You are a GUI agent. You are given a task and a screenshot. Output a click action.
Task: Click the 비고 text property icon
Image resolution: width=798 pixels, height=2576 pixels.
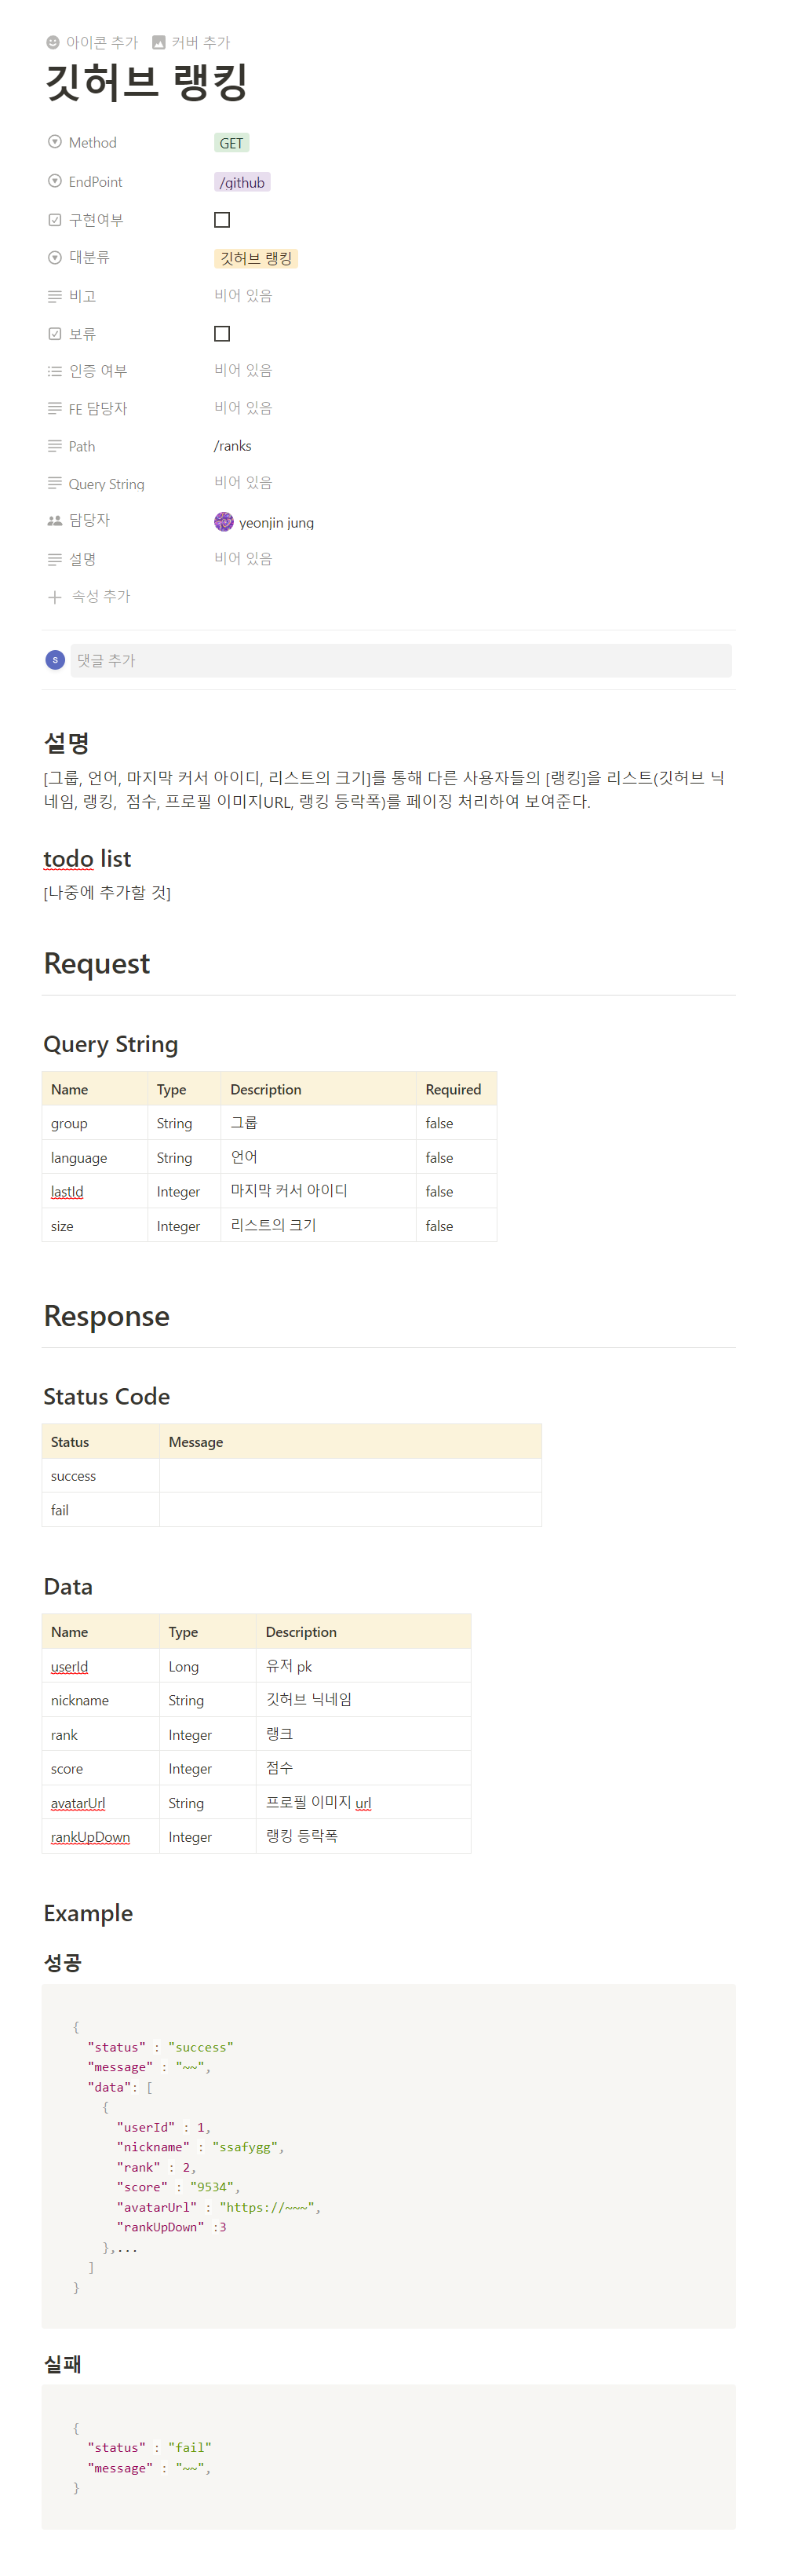point(55,296)
